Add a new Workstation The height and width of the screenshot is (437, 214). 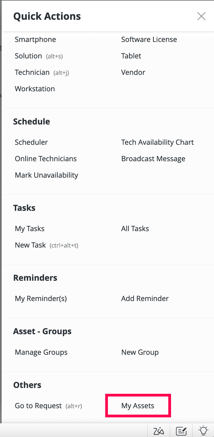pyautogui.click(x=35, y=89)
